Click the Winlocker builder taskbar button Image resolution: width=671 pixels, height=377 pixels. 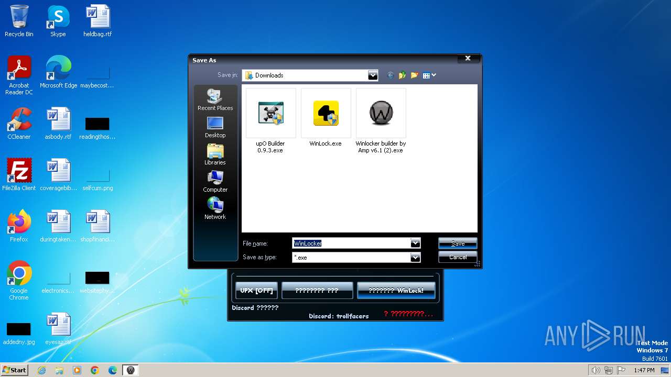coord(131,370)
